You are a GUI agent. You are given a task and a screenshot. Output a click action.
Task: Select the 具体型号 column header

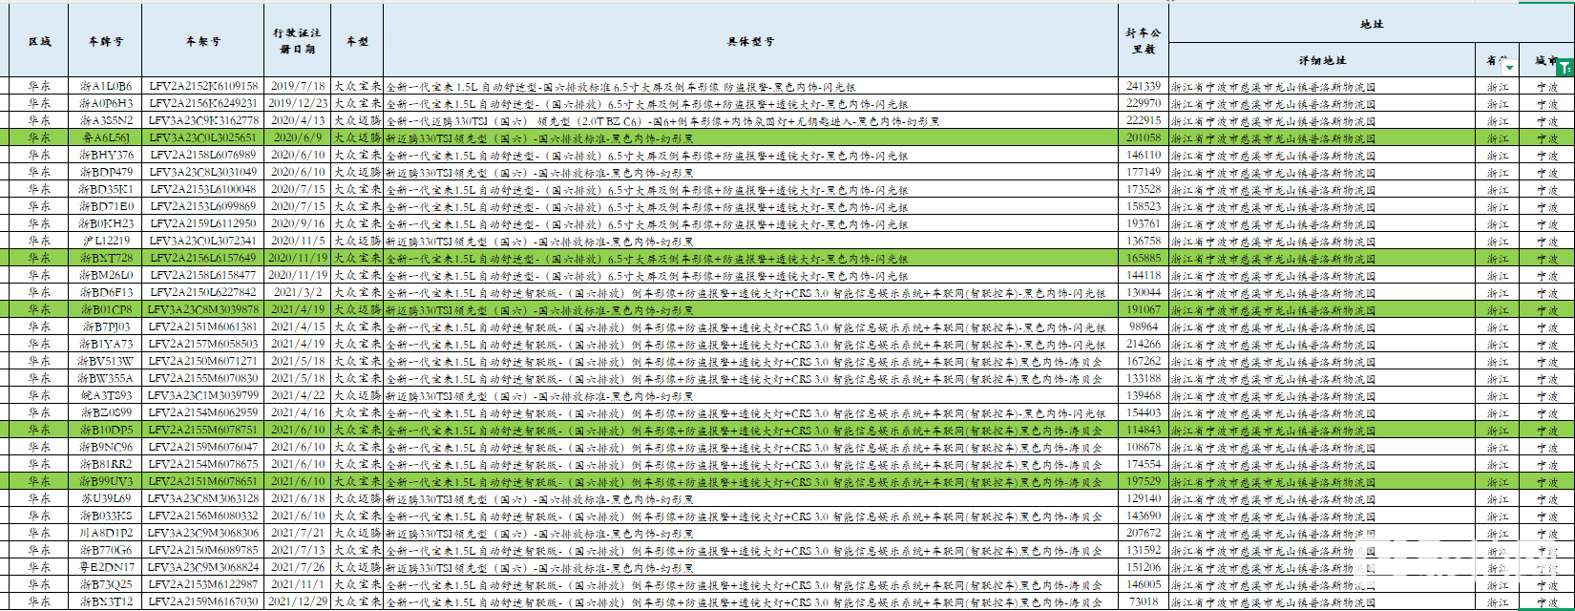(750, 41)
